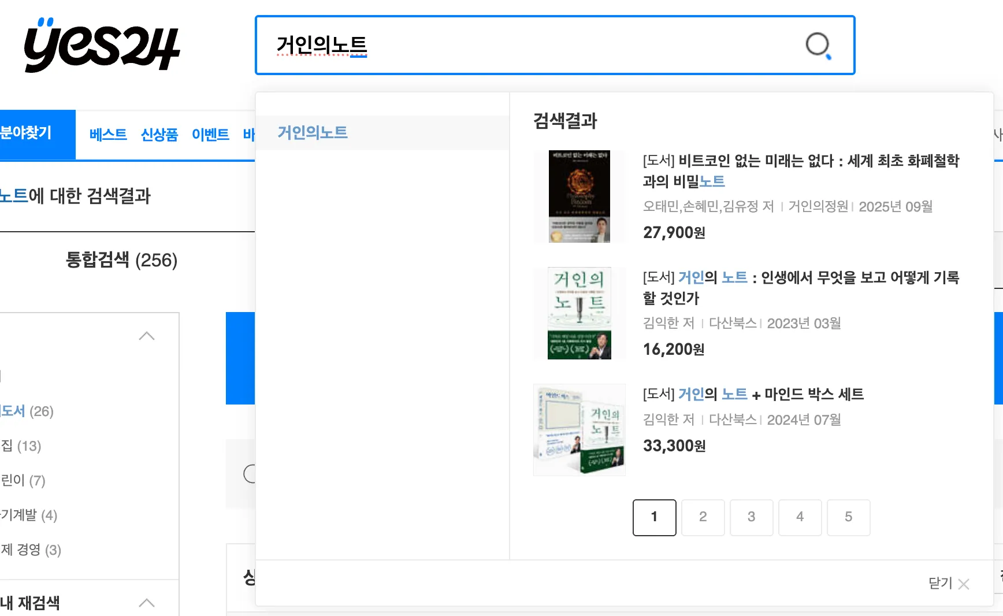This screenshot has height=616, width=1003.
Task: Open the 신상품 menu item
Action: (x=159, y=135)
